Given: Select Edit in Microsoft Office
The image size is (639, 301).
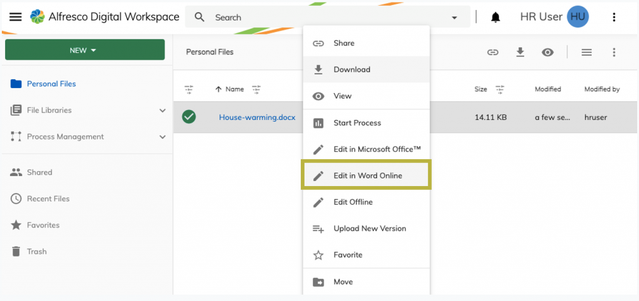Looking at the screenshot, I should (366, 149).
